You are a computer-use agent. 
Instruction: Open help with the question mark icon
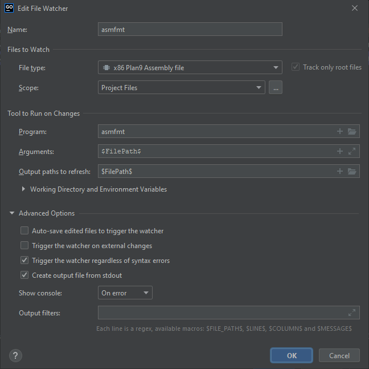tap(15, 355)
